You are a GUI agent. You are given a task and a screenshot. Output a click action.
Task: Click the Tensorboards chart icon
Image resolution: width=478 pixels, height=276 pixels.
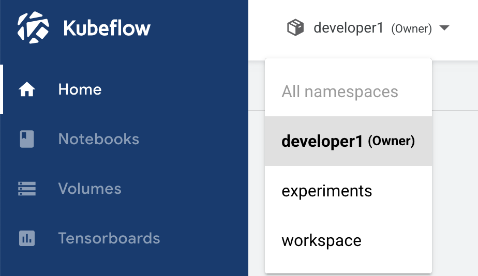pos(27,238)
